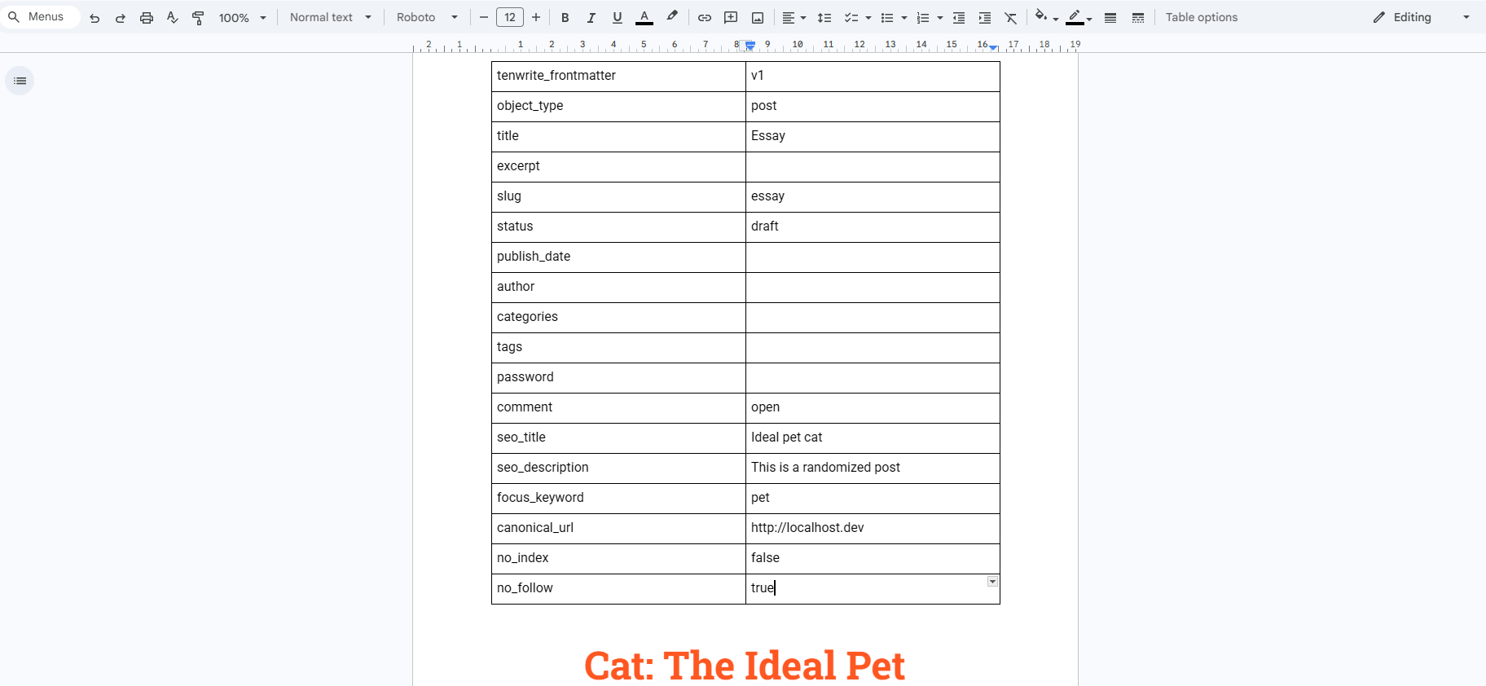Add a comment
The width and height of the screenshot is (1486, 686).
tap(731, 17)
